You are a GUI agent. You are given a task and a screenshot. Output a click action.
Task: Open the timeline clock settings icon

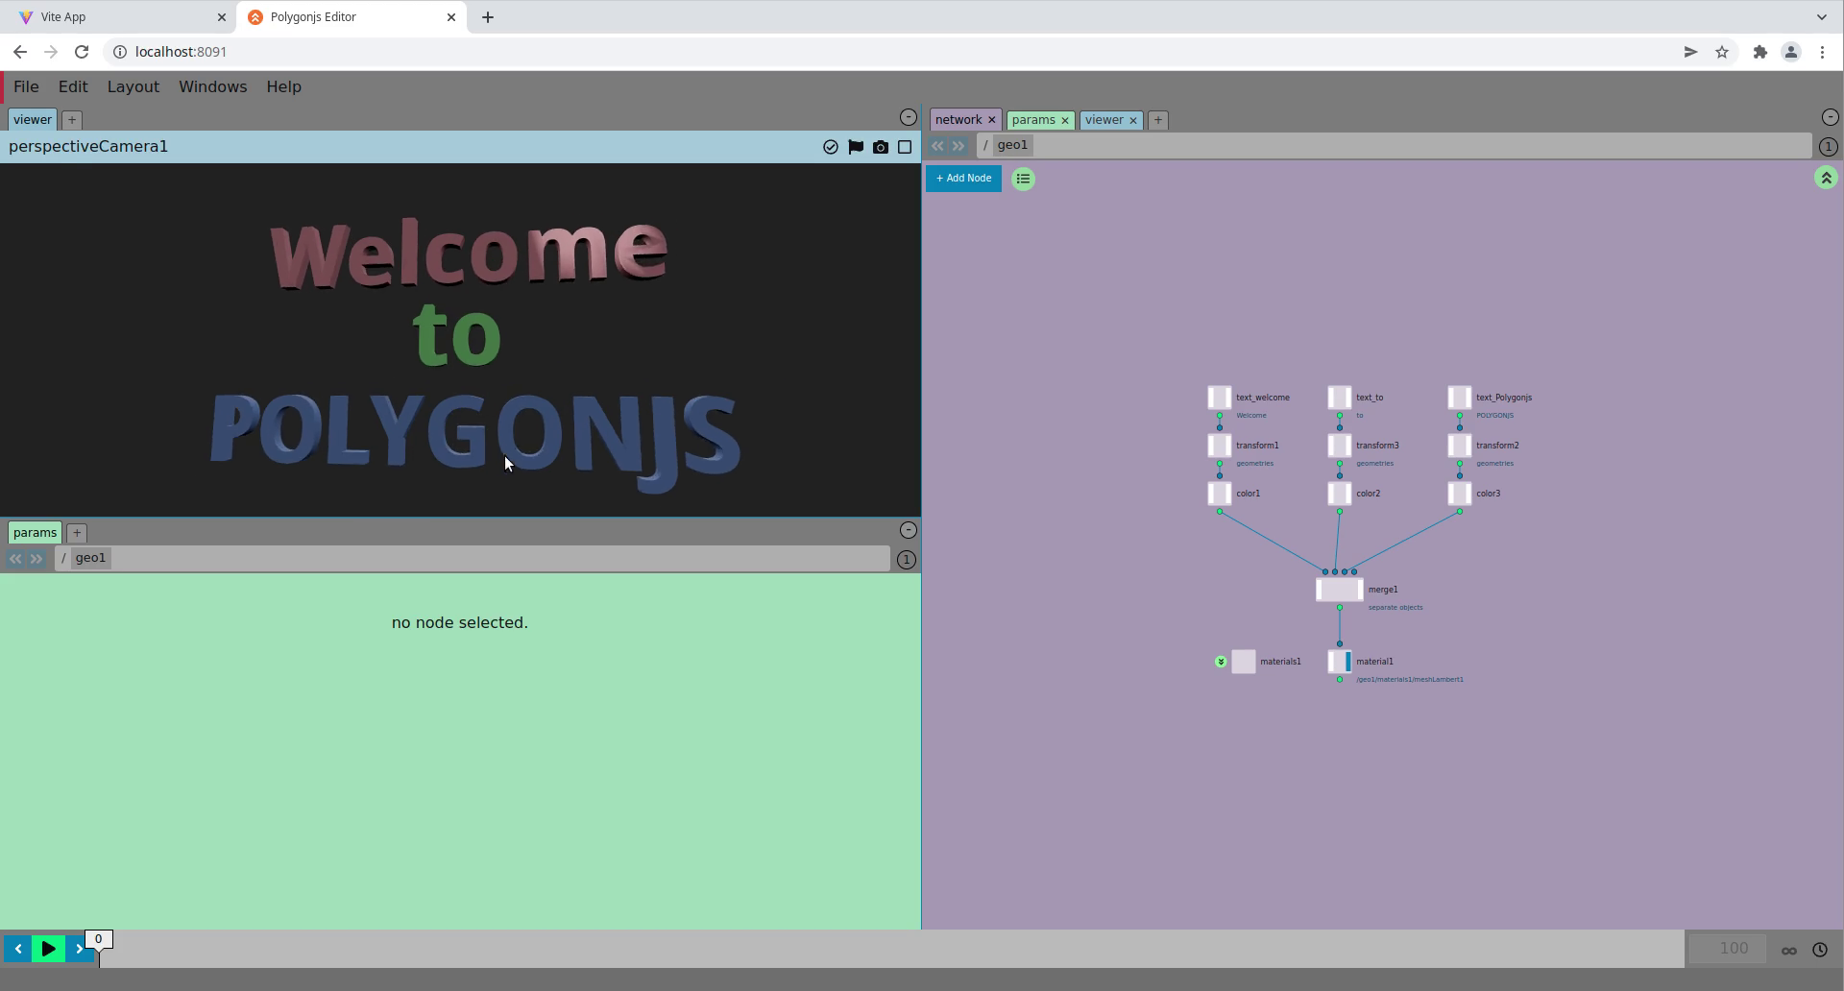[1820, 950]
